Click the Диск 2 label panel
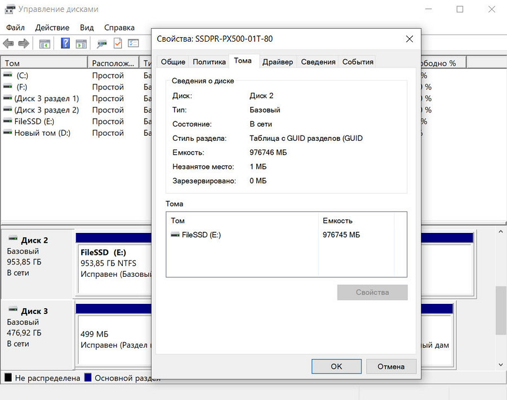This screenshot has height=400, width=507. tap(38, 264)
